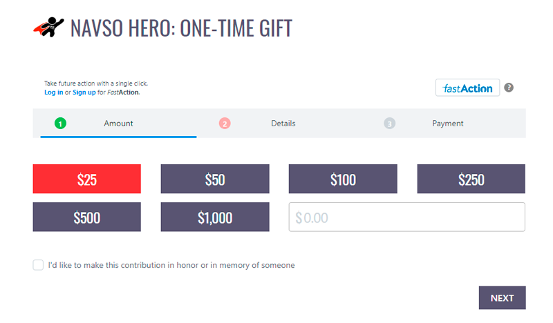Select the $1,000 gift button
The height and width of the screenshot is (323, 553).
point(215,217)
